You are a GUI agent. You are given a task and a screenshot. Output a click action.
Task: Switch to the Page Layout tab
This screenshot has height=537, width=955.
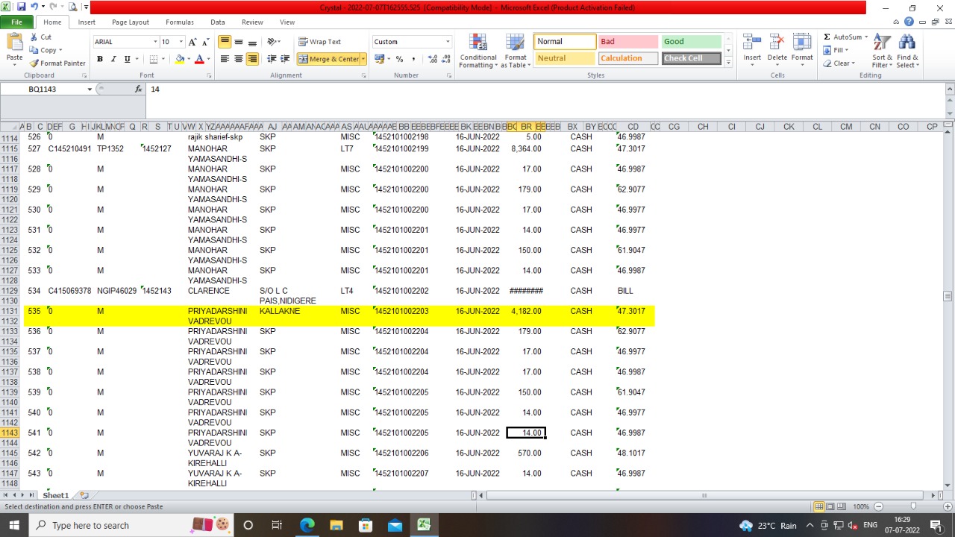tap(131, 22)
